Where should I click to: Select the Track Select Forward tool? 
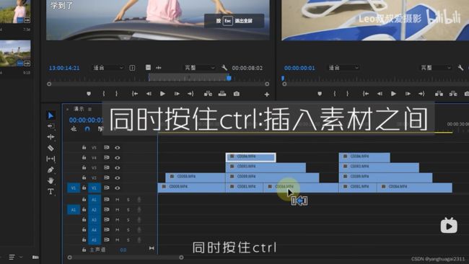(51, 126)
